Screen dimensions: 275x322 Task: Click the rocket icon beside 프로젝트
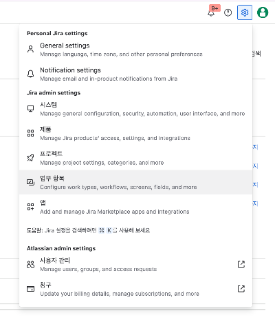pyautogui.click(x=30, y=158)
